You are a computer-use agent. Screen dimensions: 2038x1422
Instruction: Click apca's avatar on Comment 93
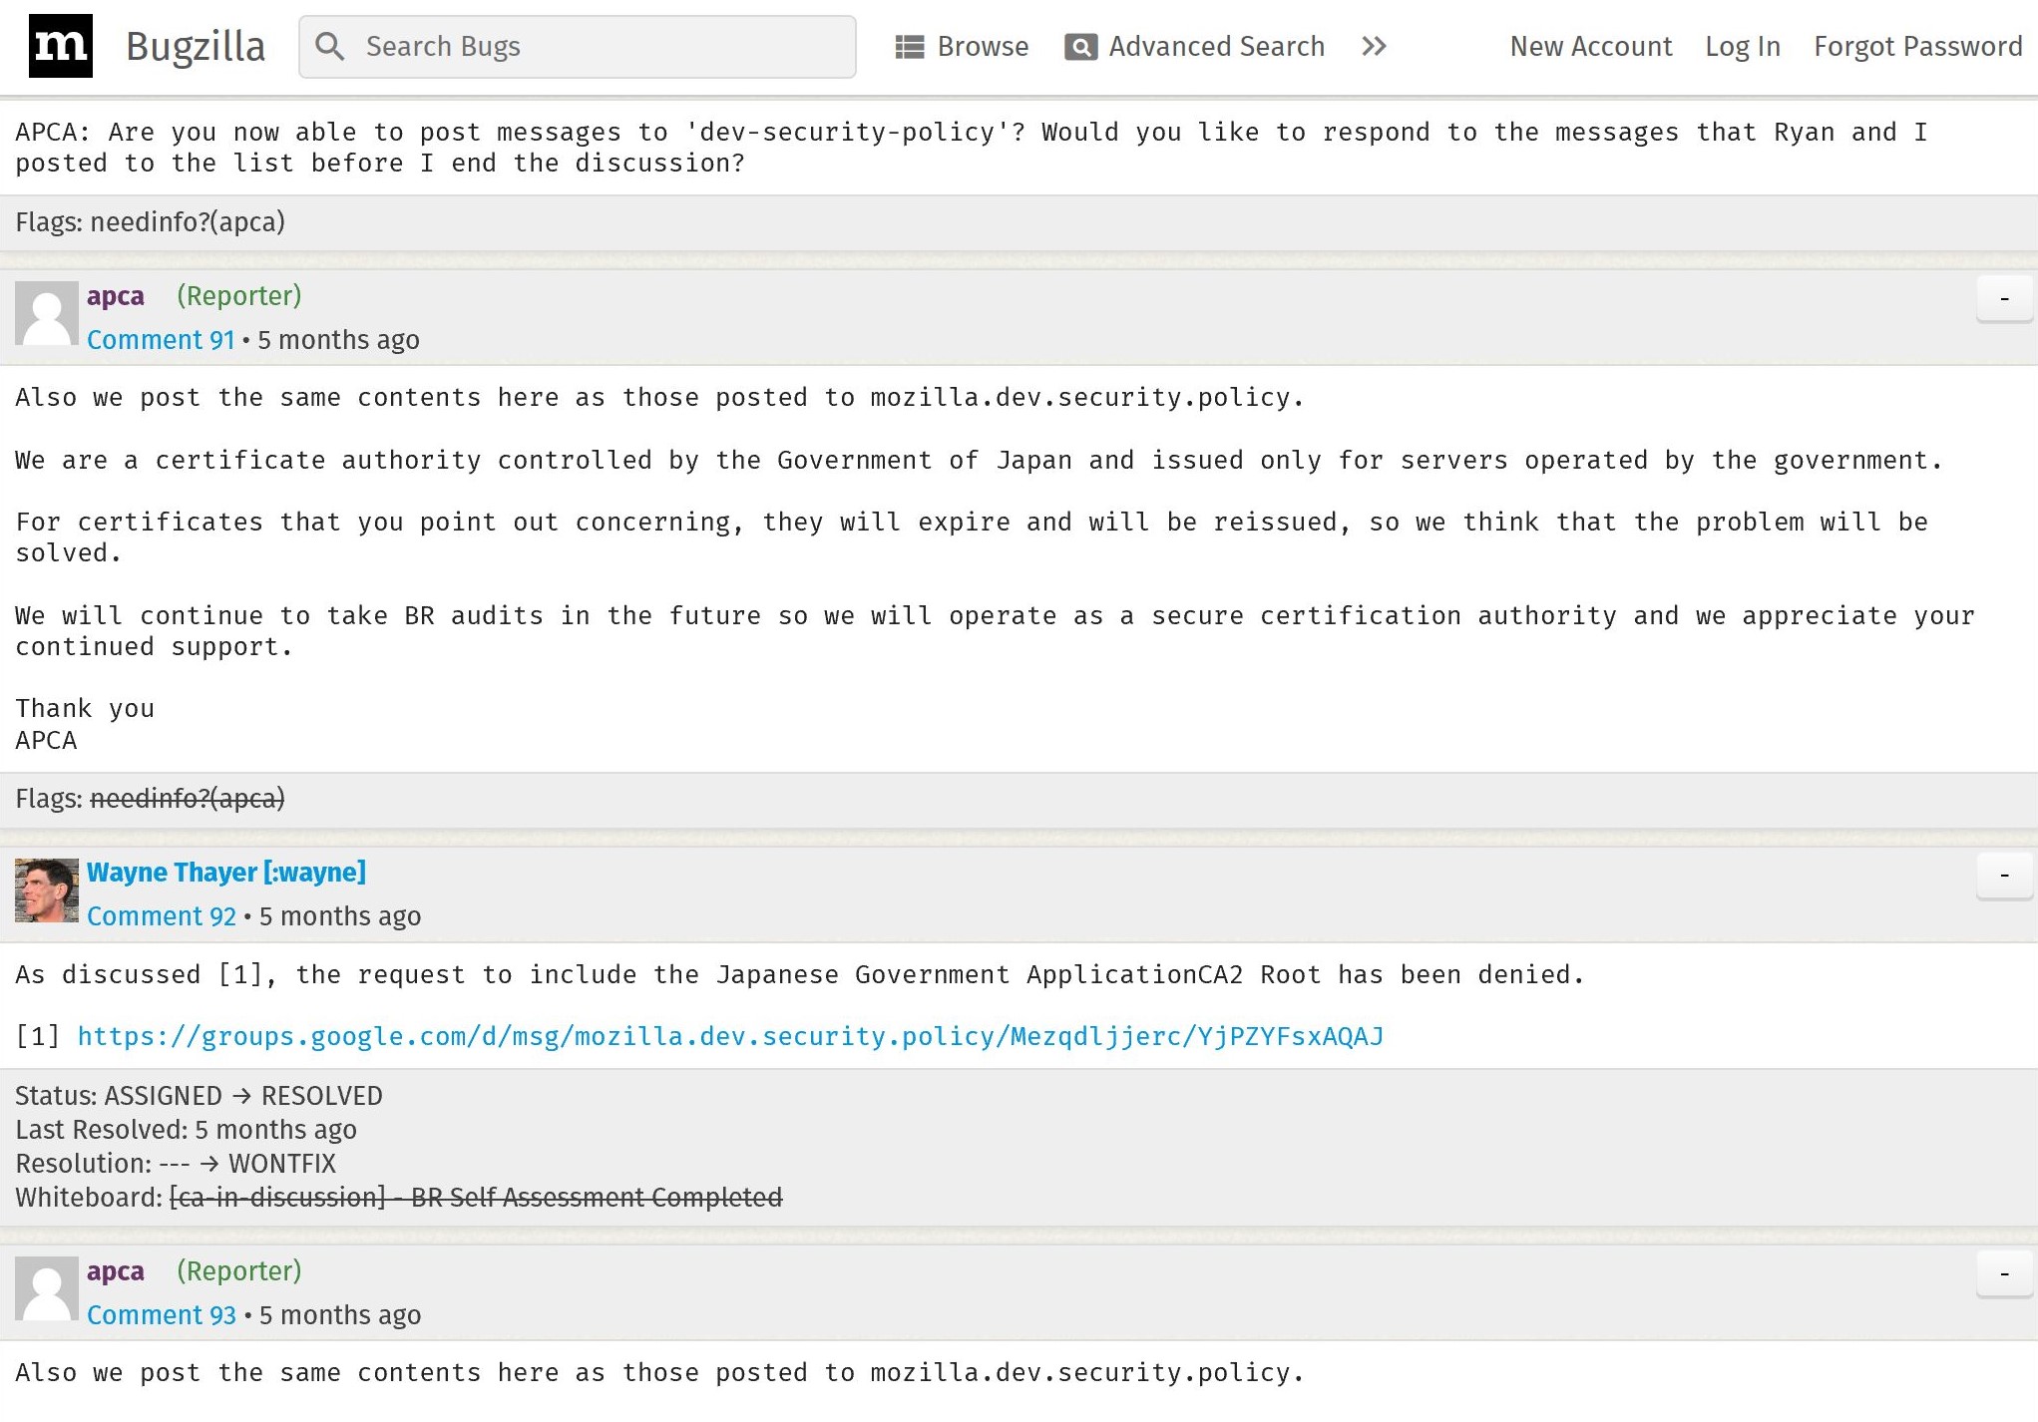(47, 1288)
